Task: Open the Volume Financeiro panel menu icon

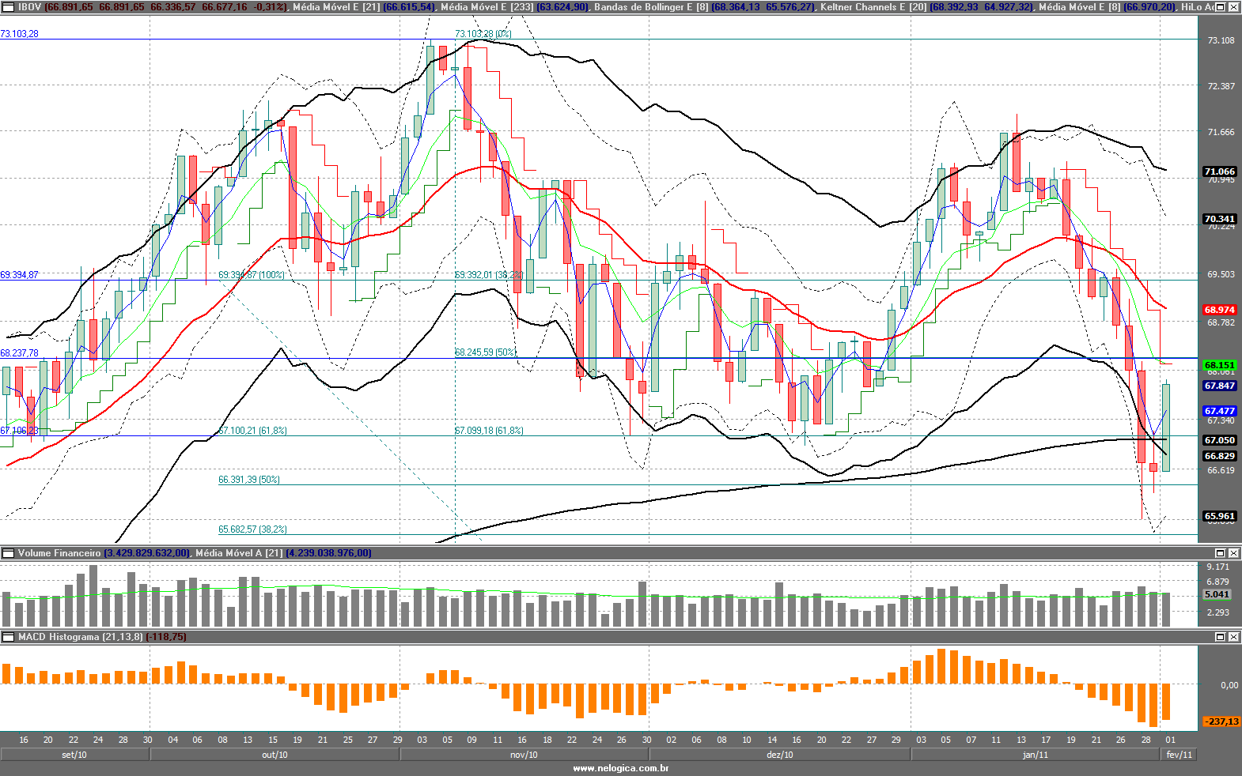Action: [x=9, y=553]
